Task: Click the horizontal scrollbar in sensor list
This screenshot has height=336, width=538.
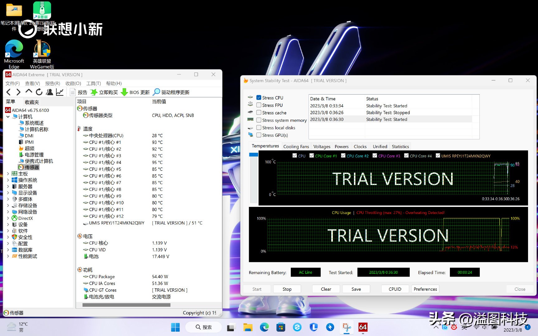Action: pyautogui.click(x=126, y=305)
